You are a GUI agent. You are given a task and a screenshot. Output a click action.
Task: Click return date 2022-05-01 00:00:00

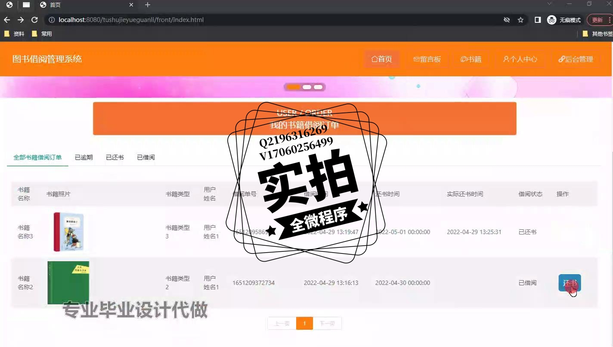(x=402, y=232)
